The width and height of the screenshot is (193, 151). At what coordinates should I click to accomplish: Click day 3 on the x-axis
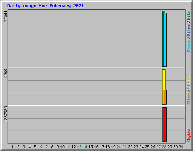(x=24, y=147)
